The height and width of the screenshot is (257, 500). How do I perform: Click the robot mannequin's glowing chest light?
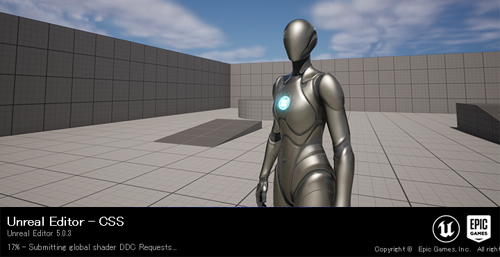point(283,103)
